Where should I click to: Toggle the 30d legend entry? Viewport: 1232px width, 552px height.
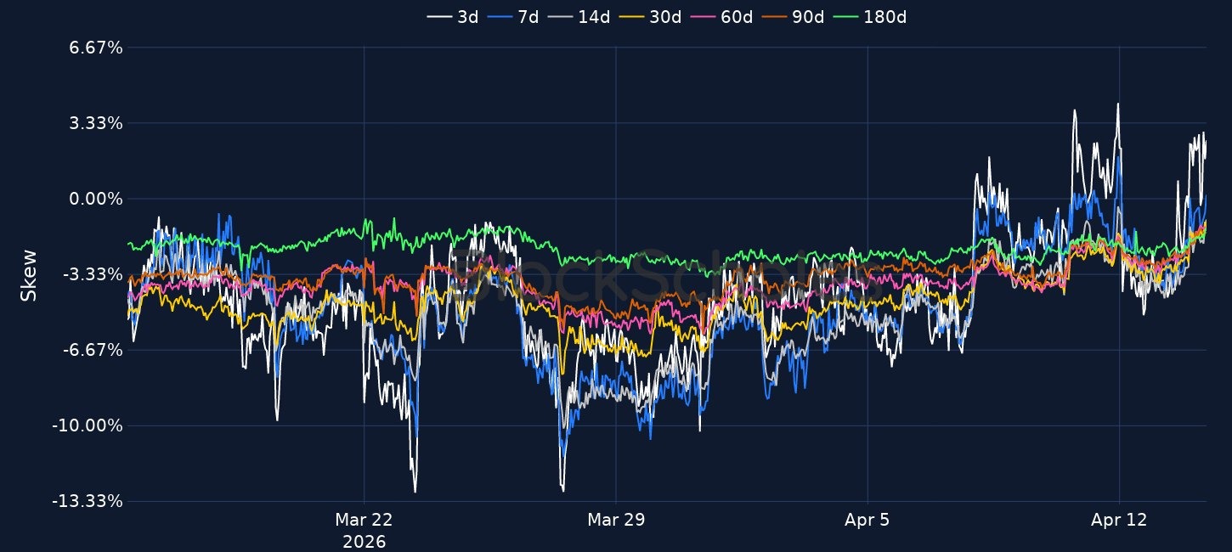tap(649, 17)
